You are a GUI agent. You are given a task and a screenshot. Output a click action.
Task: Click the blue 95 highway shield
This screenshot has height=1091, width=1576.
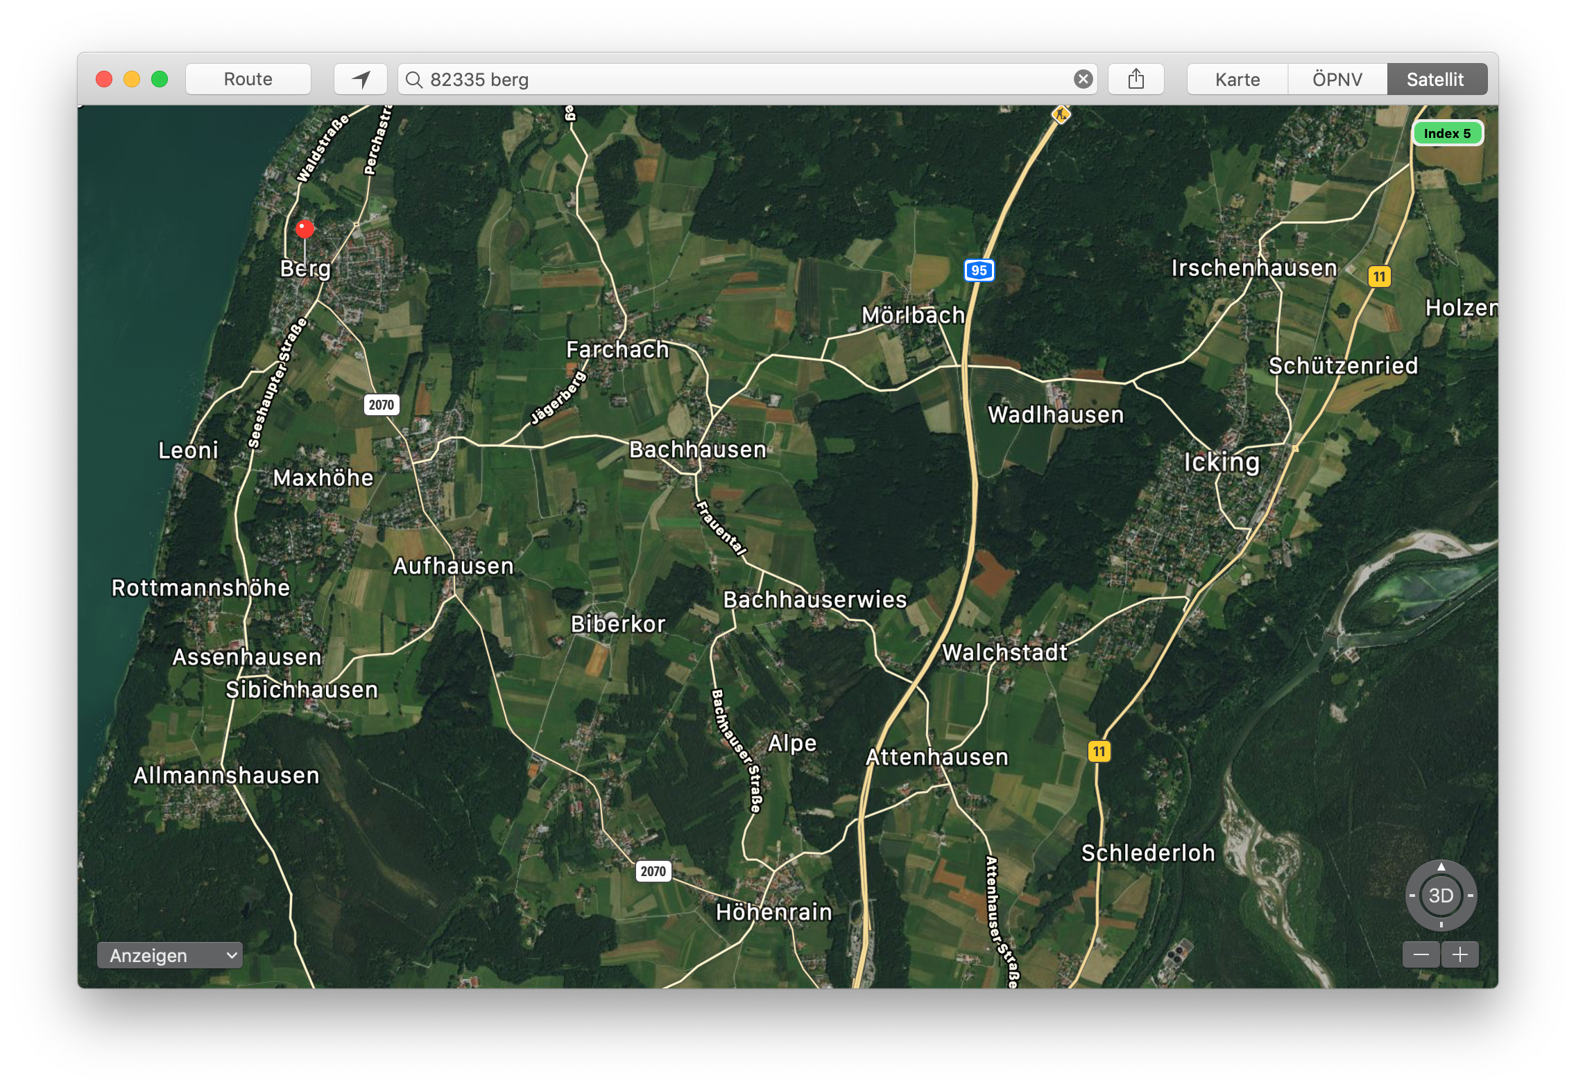(x=979, y=270)
